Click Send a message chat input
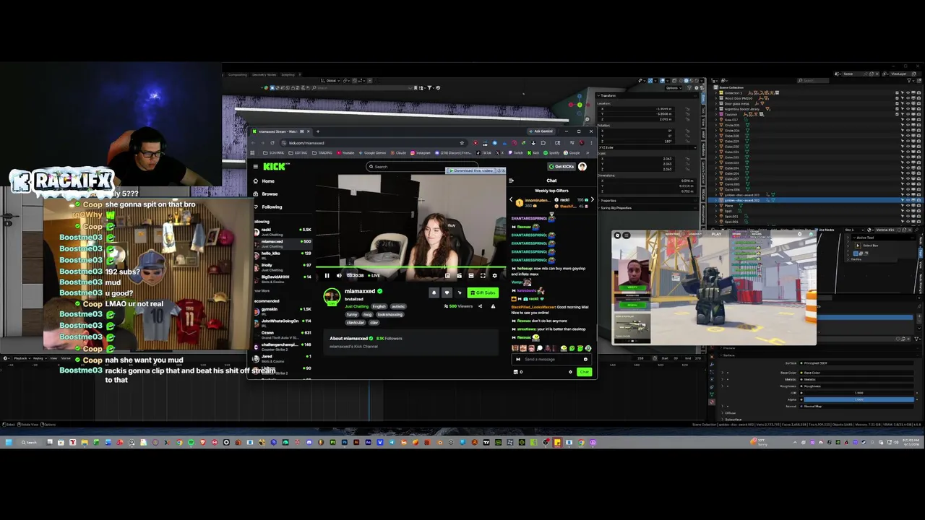 point(553,359)
